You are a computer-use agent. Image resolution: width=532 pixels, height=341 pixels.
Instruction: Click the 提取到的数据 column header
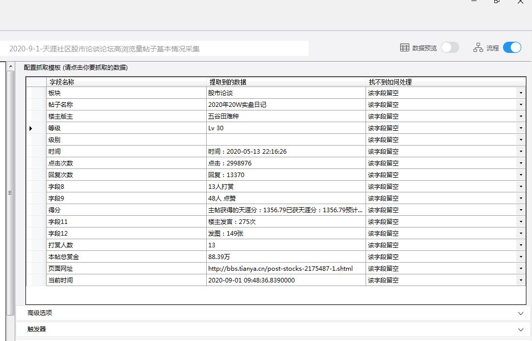pos(286,82)
